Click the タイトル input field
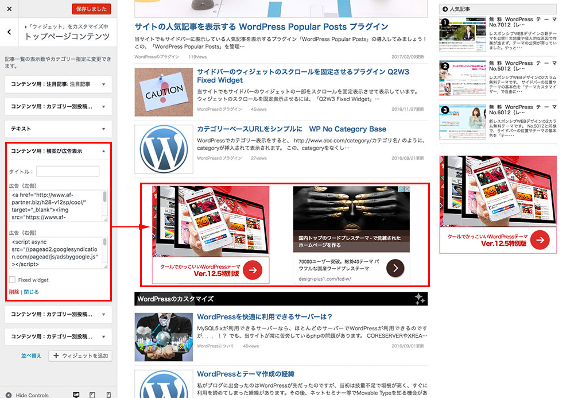 tap(68, 171)
